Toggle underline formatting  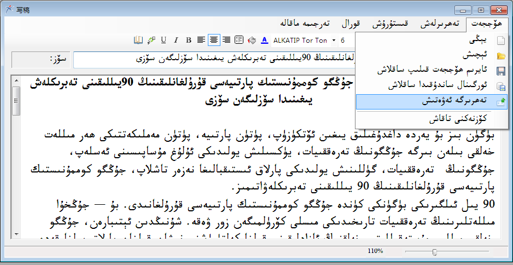pyautogui.click(x=164, y=40)
